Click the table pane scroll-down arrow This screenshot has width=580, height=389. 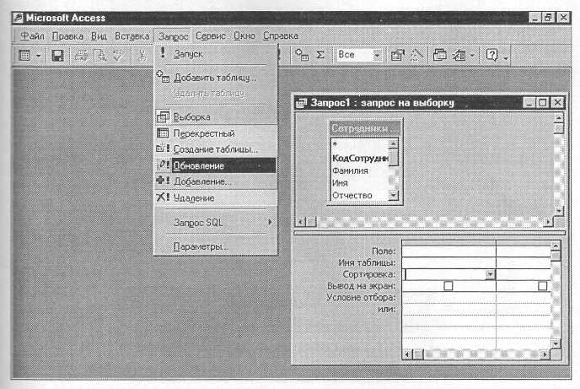(559, 211)
